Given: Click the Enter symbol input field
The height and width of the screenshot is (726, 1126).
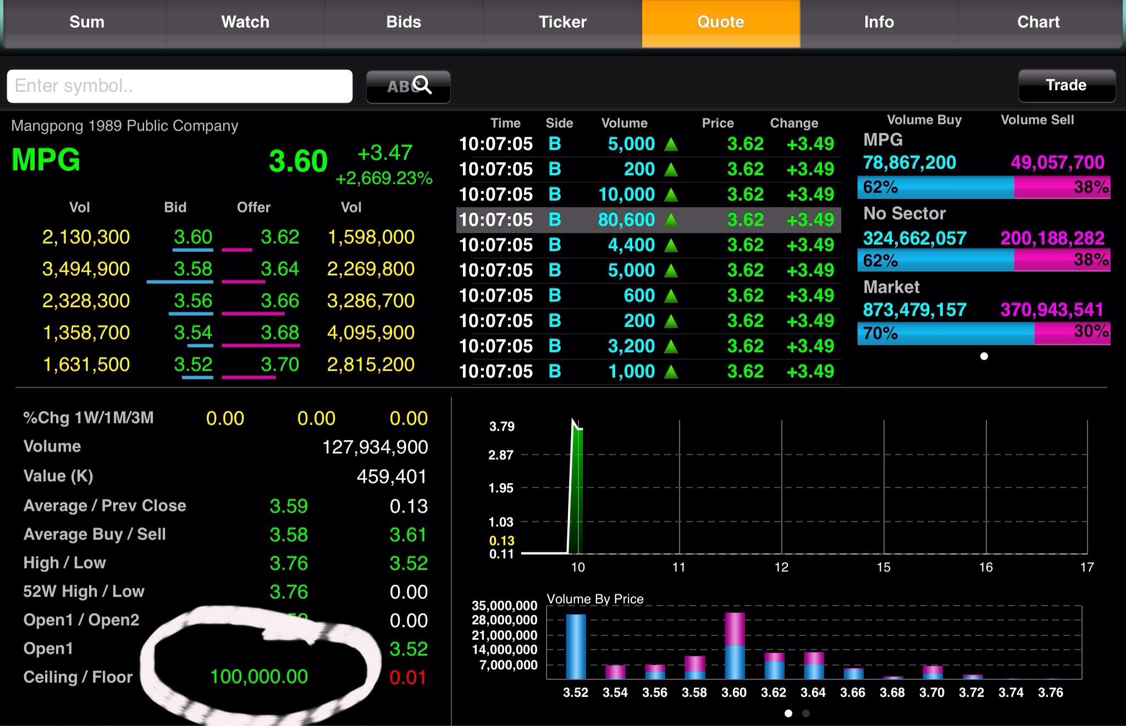Looking at the screenshot, I should [x=179, y=86].
